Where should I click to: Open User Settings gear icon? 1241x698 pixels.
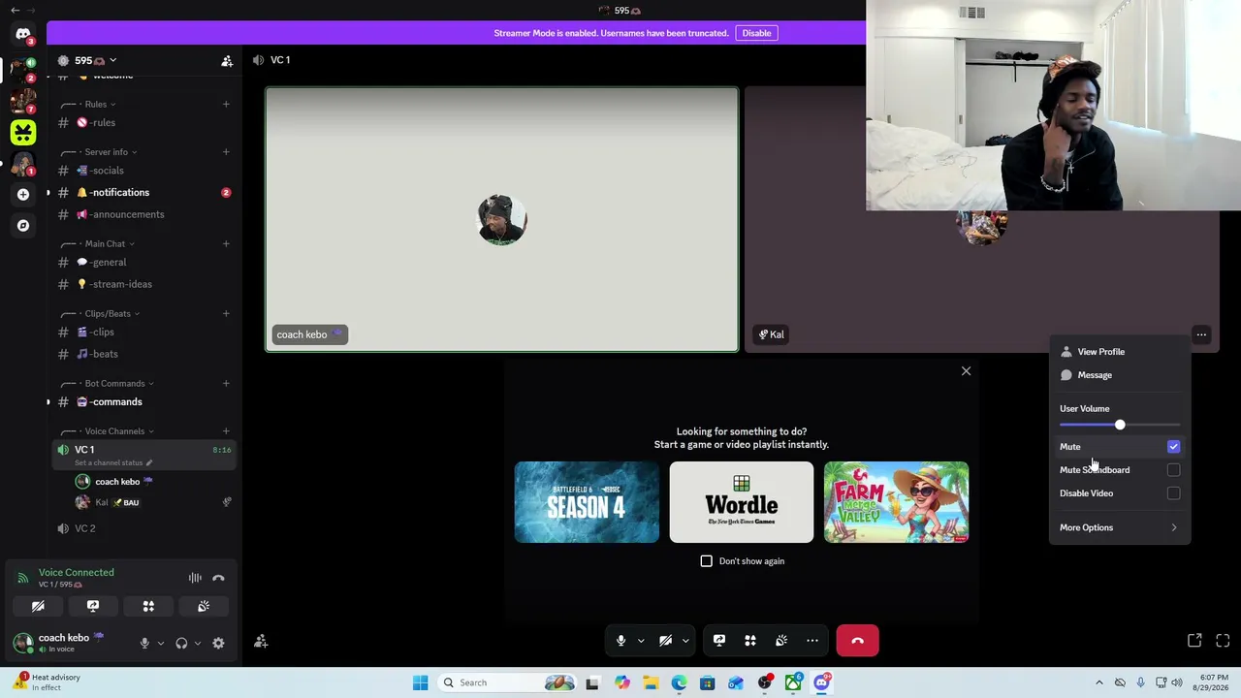pos(218,643)
